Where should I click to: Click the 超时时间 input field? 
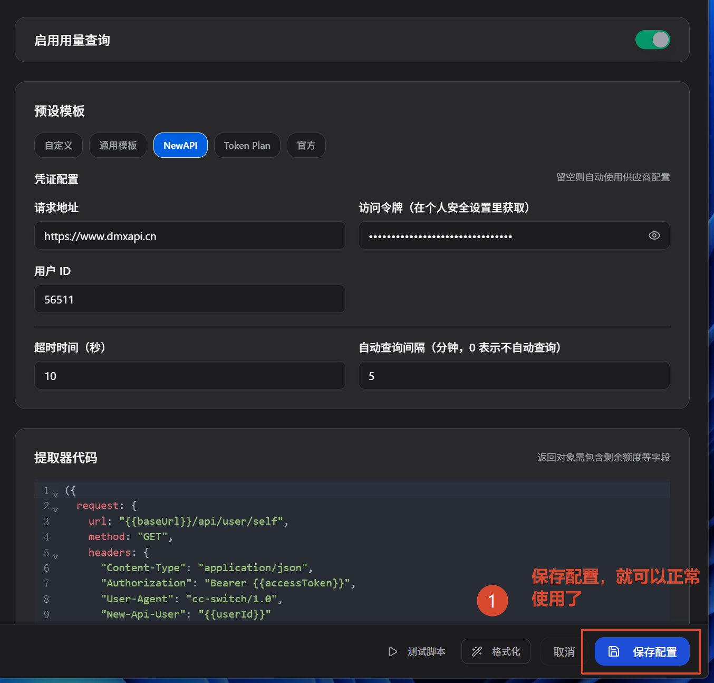coord(190,375)
